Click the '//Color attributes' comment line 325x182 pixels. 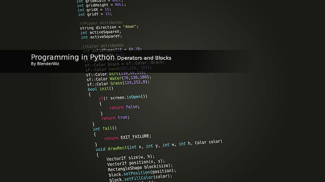click(x=103, y=46)
